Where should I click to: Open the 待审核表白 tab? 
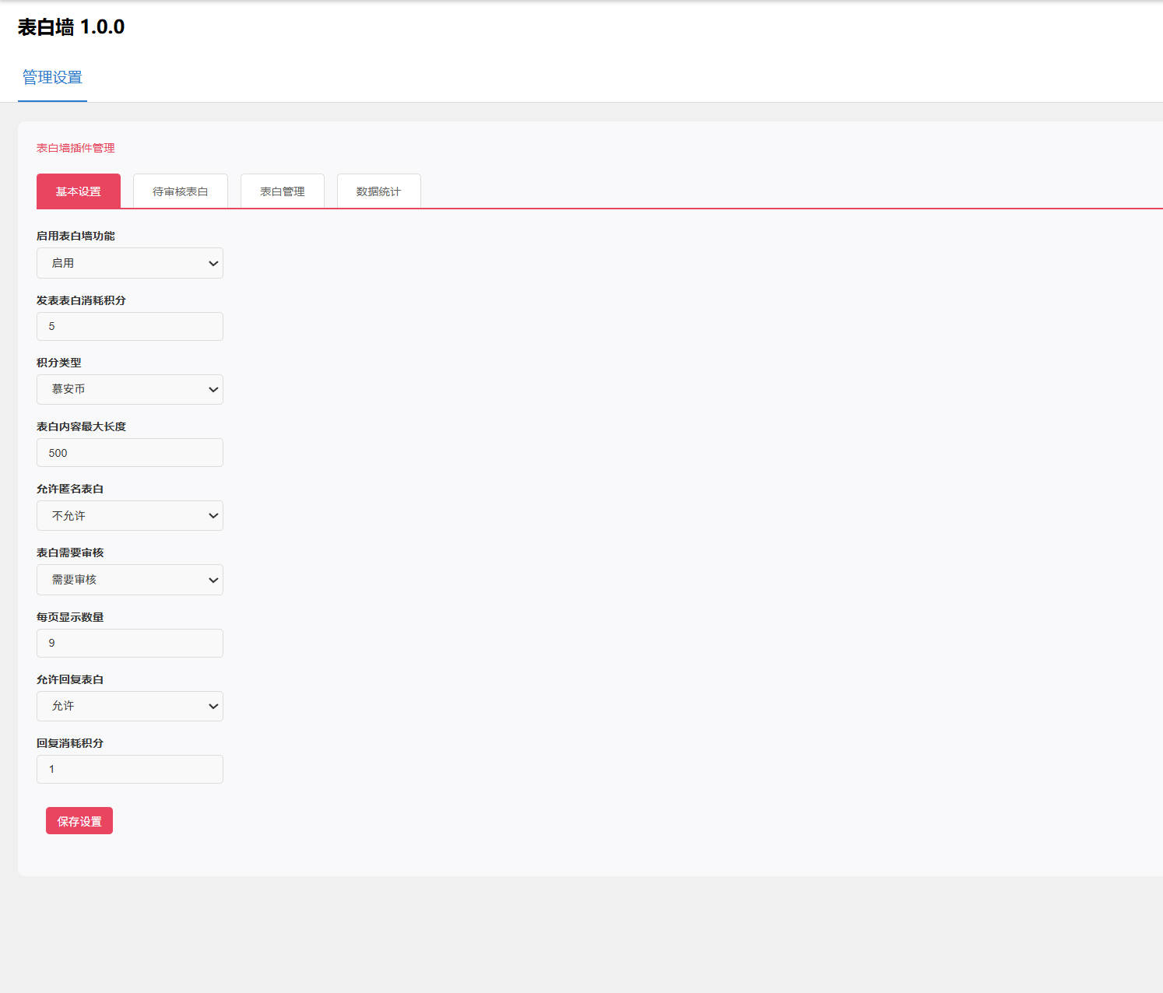point(181,191)
